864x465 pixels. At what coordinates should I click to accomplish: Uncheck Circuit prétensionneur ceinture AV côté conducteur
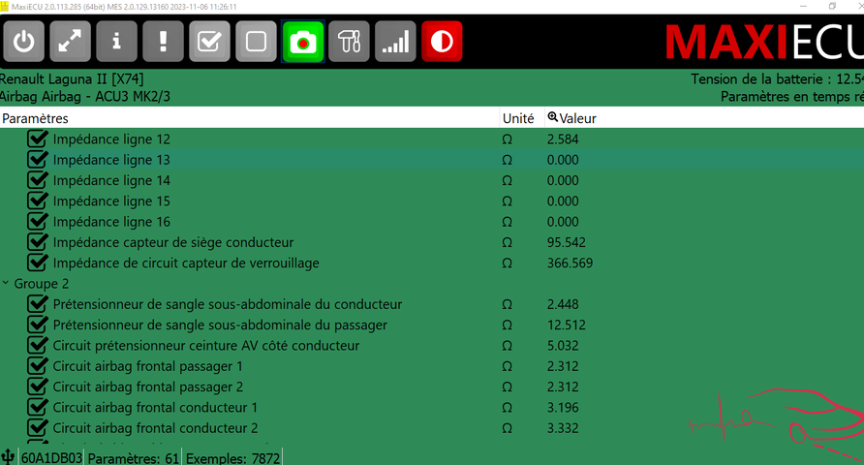point(38,346)
